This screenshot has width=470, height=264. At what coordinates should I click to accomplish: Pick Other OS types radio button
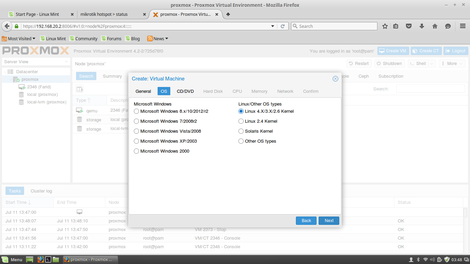[241, 141]
